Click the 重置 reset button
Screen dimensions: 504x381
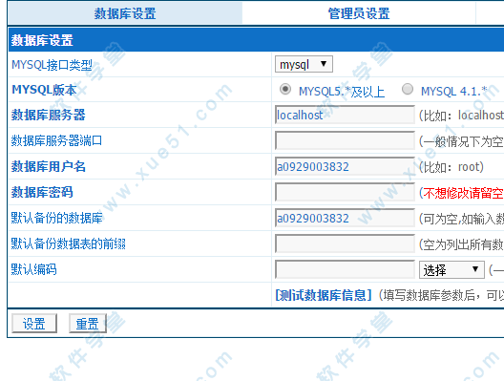(88, 324)
